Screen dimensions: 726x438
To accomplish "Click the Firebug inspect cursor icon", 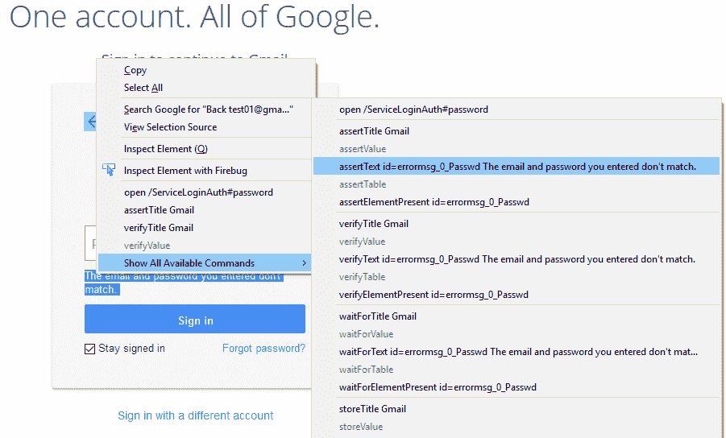I will click(x=109, y=170).
